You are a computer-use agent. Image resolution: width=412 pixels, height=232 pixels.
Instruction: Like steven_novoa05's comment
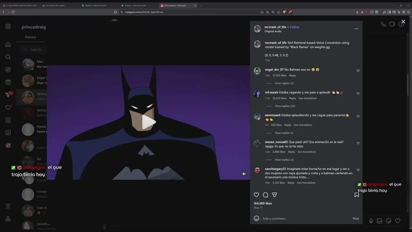tap(358, 143)
